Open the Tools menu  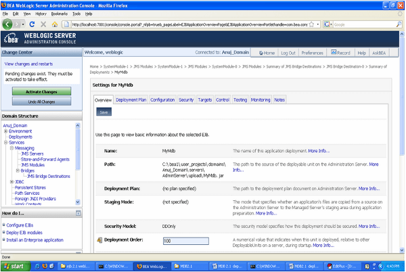(76, 14)
